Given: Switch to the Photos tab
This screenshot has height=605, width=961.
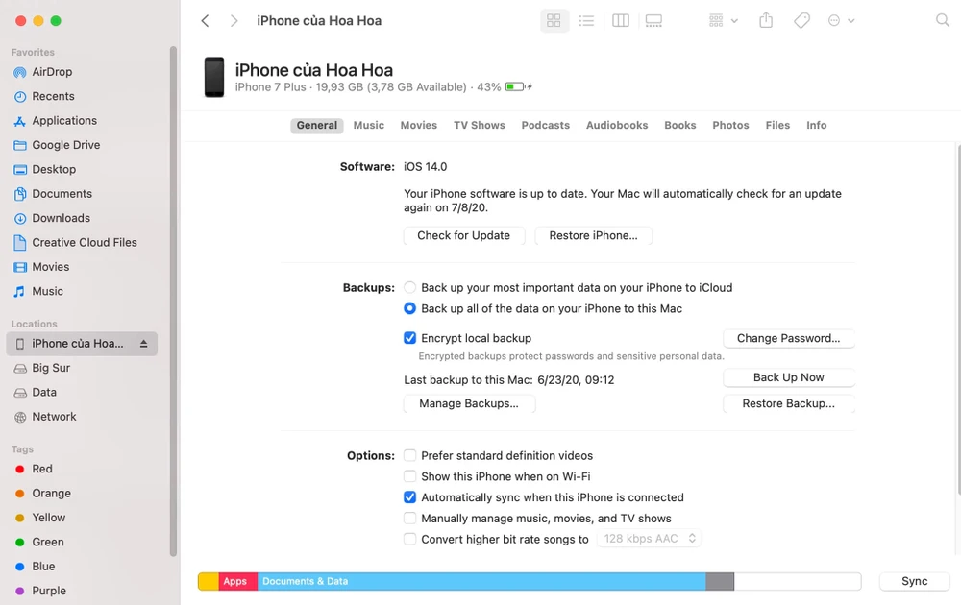Looking at the screenshot, I should (x=730, y=125).
